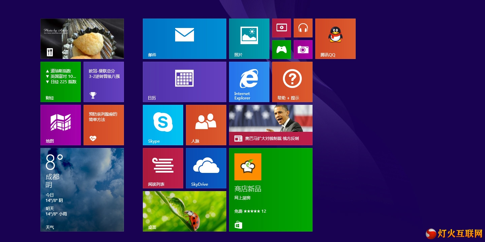
Task: Click the 日经 225 指数 line
Action: (x=61, y=82)
